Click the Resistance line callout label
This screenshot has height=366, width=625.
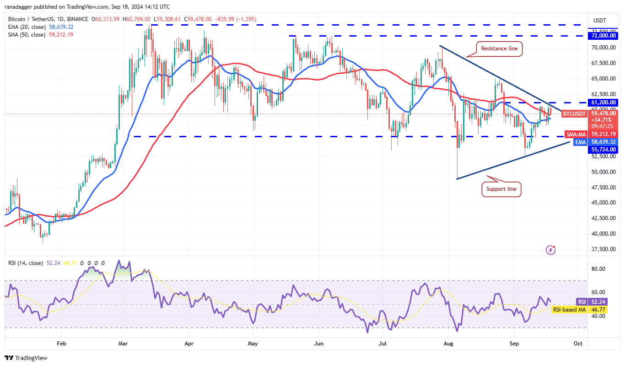click(500, 48)
